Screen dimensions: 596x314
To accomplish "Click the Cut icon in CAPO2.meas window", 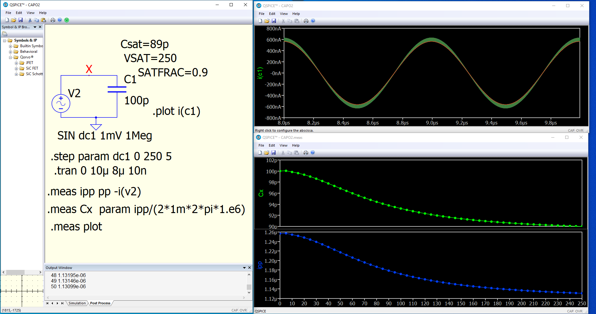I will 283,152.
